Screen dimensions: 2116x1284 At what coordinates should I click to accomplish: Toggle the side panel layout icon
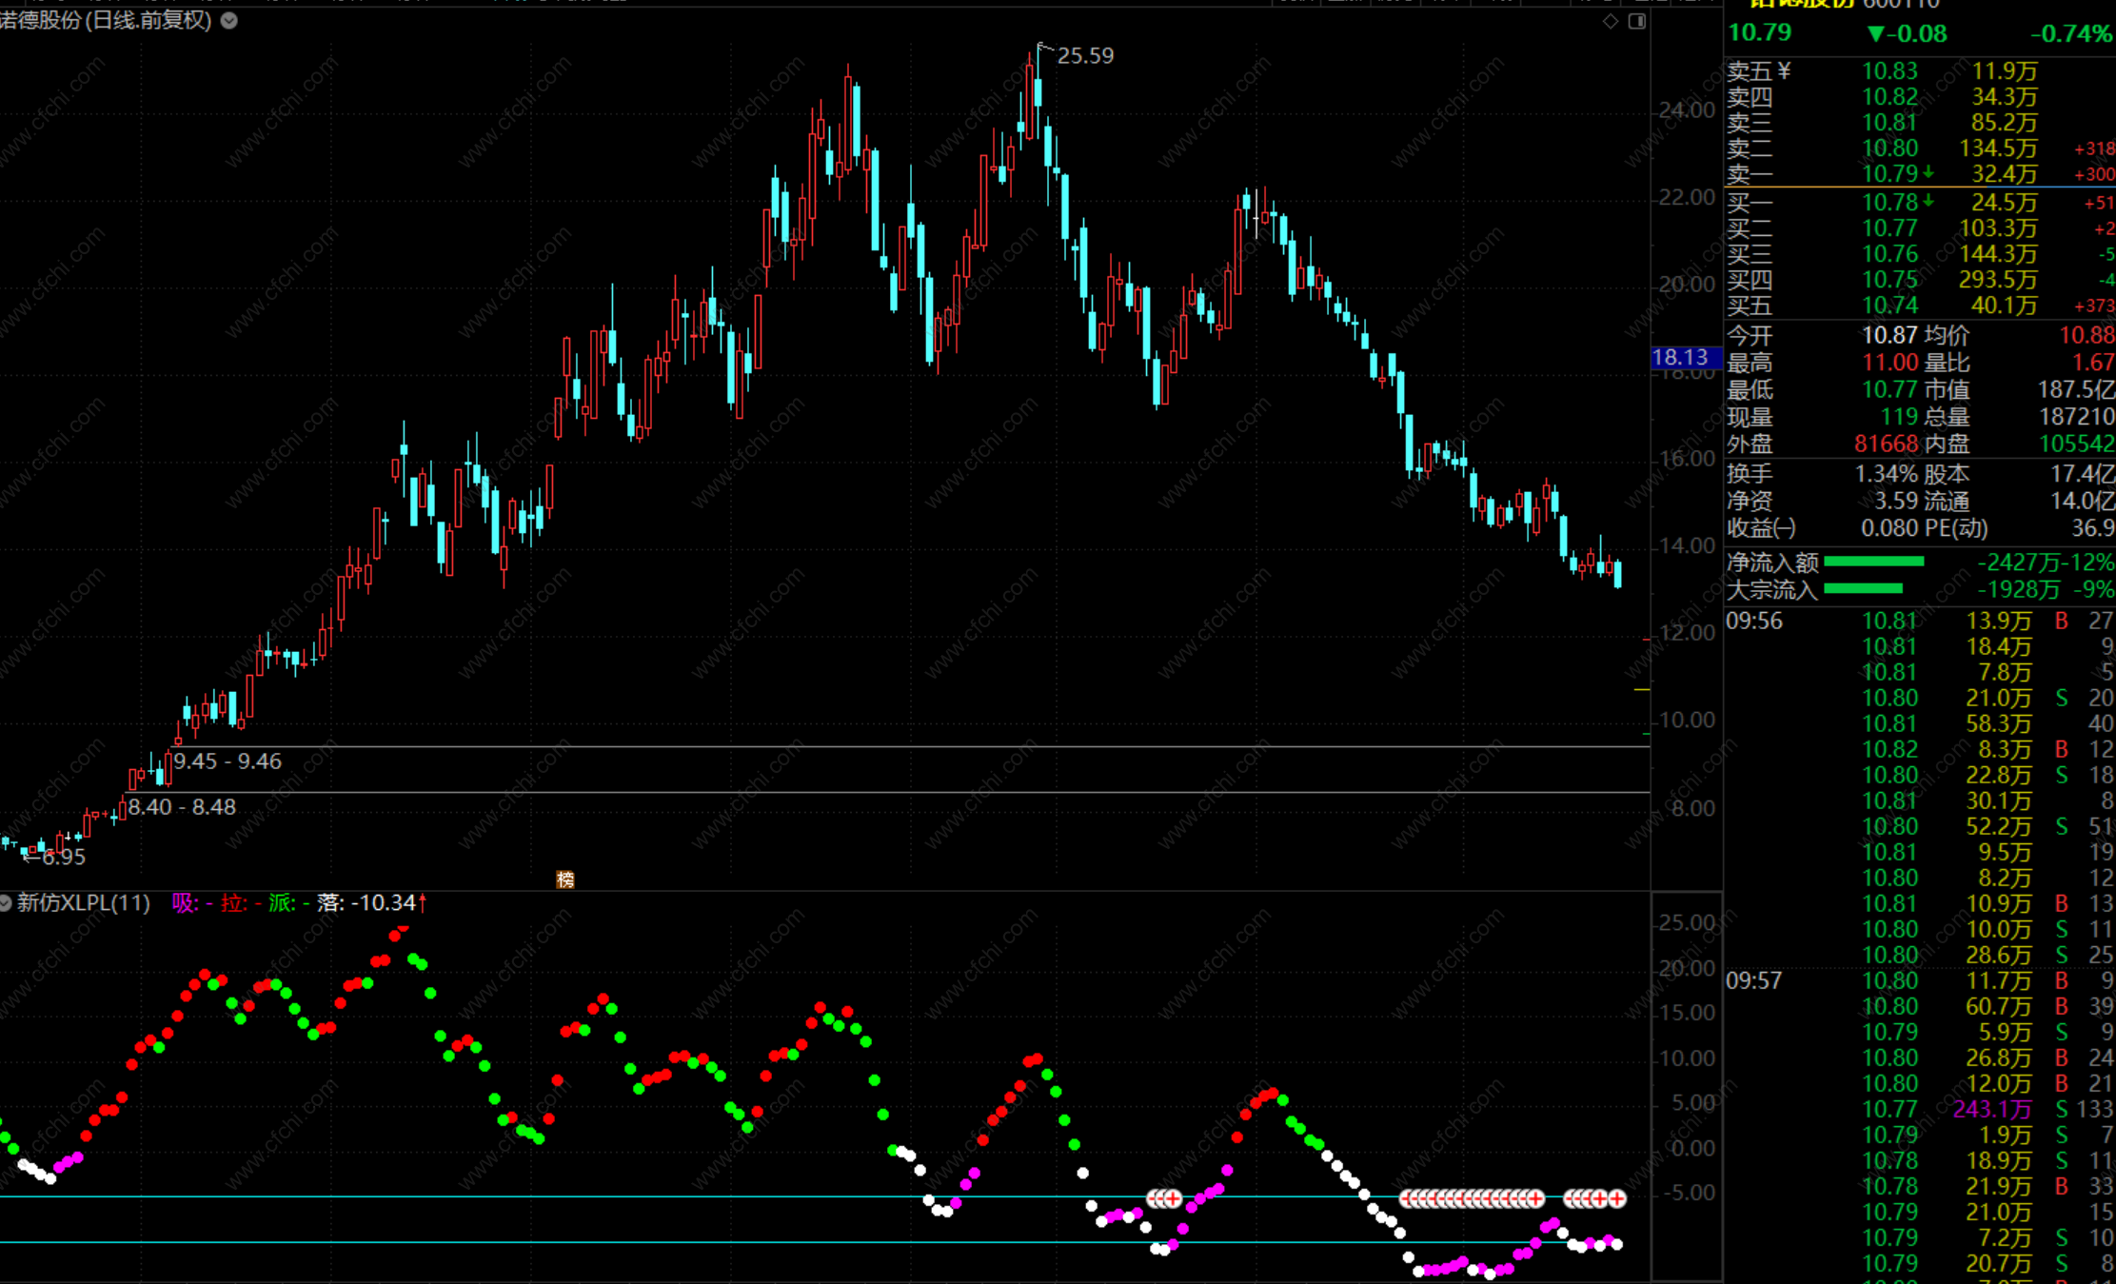tap(1637, 21)
